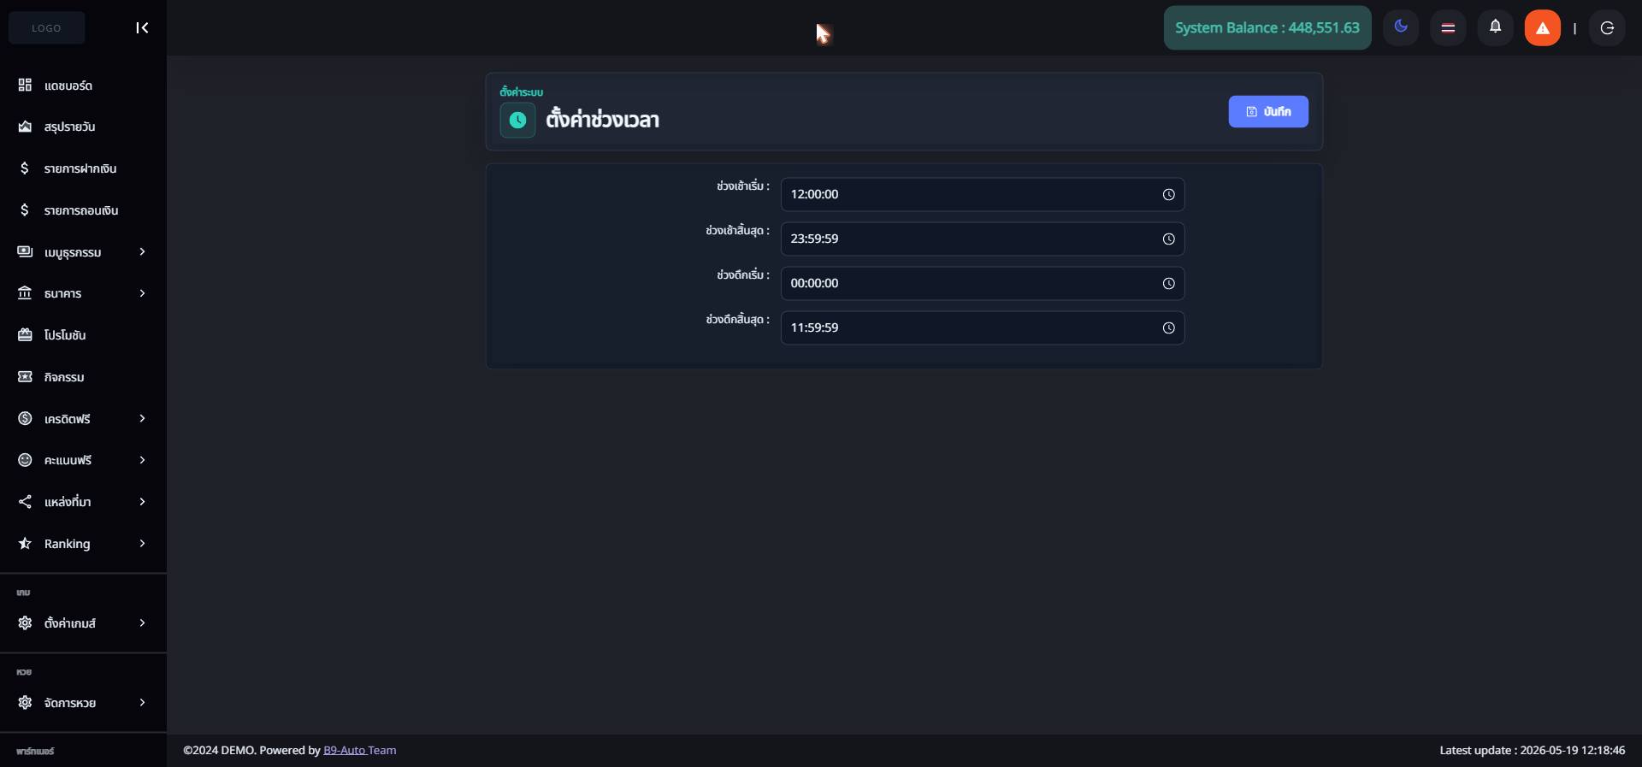Click the จัดการหวย gear icon
The image size is (1642, 767).
point(25,702)
